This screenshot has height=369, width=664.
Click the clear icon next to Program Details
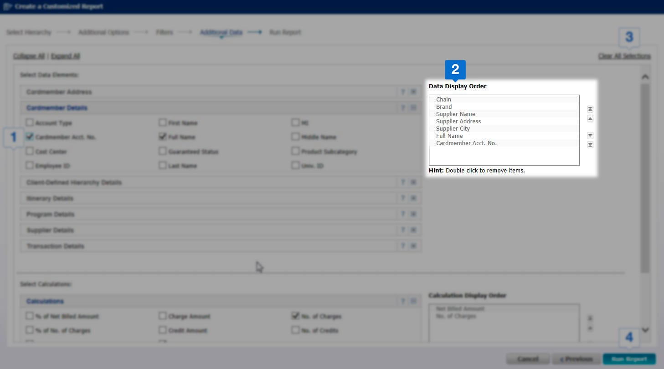(413, 214)
